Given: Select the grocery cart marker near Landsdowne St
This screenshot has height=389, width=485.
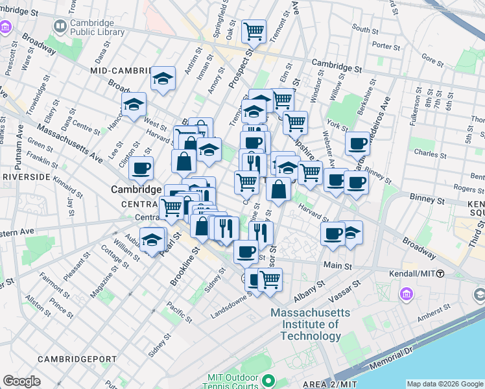Looking at the screenshot, I should (270, 280).
